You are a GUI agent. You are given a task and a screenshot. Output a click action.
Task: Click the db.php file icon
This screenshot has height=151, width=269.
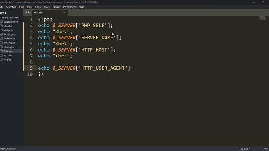pyautogui.click(x=1, y=26)
